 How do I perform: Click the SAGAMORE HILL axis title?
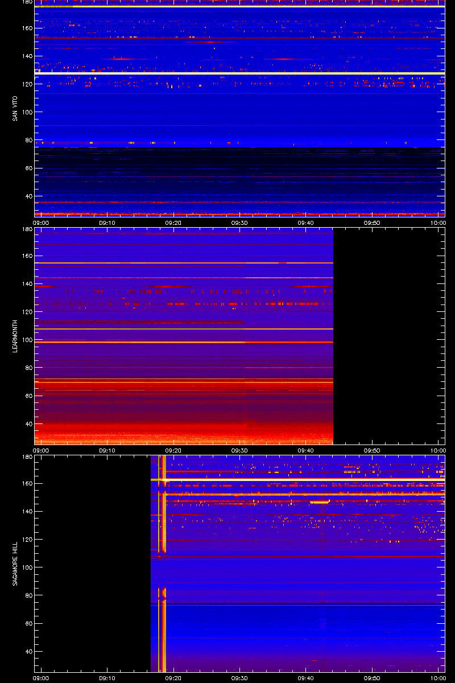pos(15,563)
